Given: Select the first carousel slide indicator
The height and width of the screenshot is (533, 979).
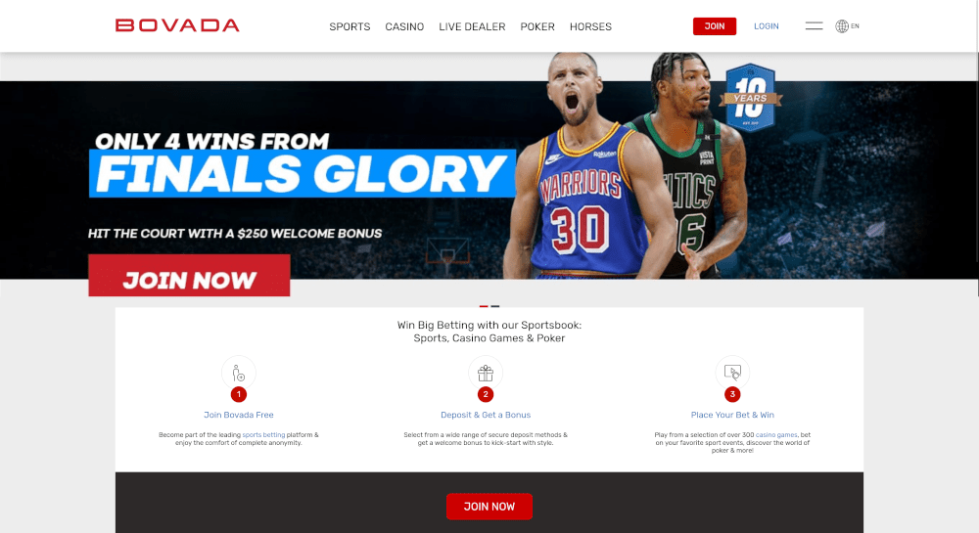Looking at the screenshot, I should tap(484, 307).
